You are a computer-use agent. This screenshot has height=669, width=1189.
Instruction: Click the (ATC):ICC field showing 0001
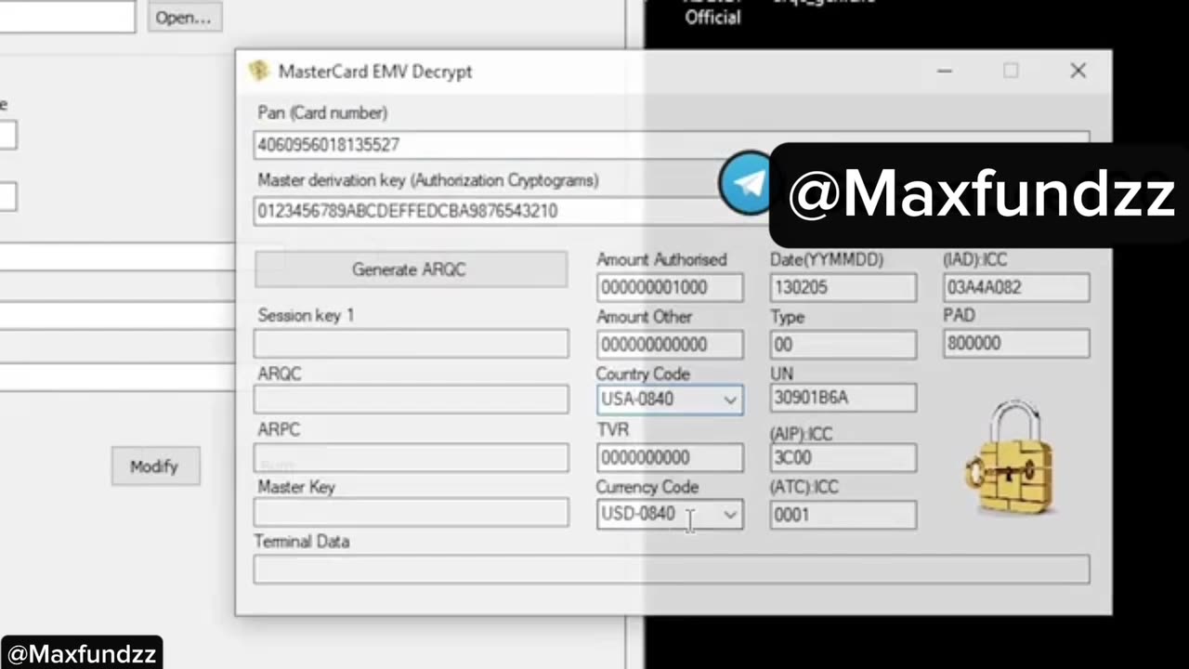tap(843, 515)
